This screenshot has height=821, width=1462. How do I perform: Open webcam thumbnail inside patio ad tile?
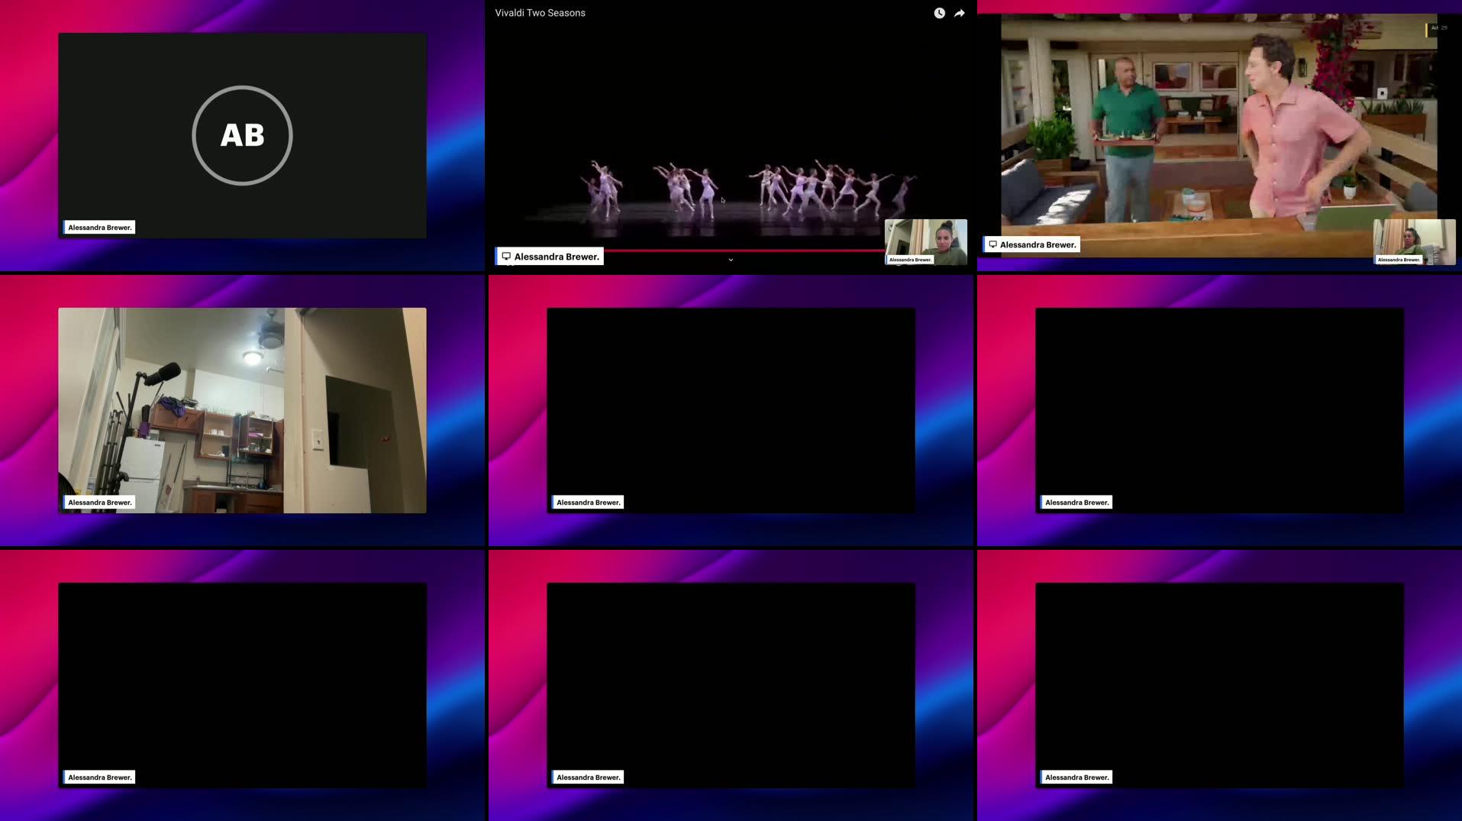[1414, 242]
